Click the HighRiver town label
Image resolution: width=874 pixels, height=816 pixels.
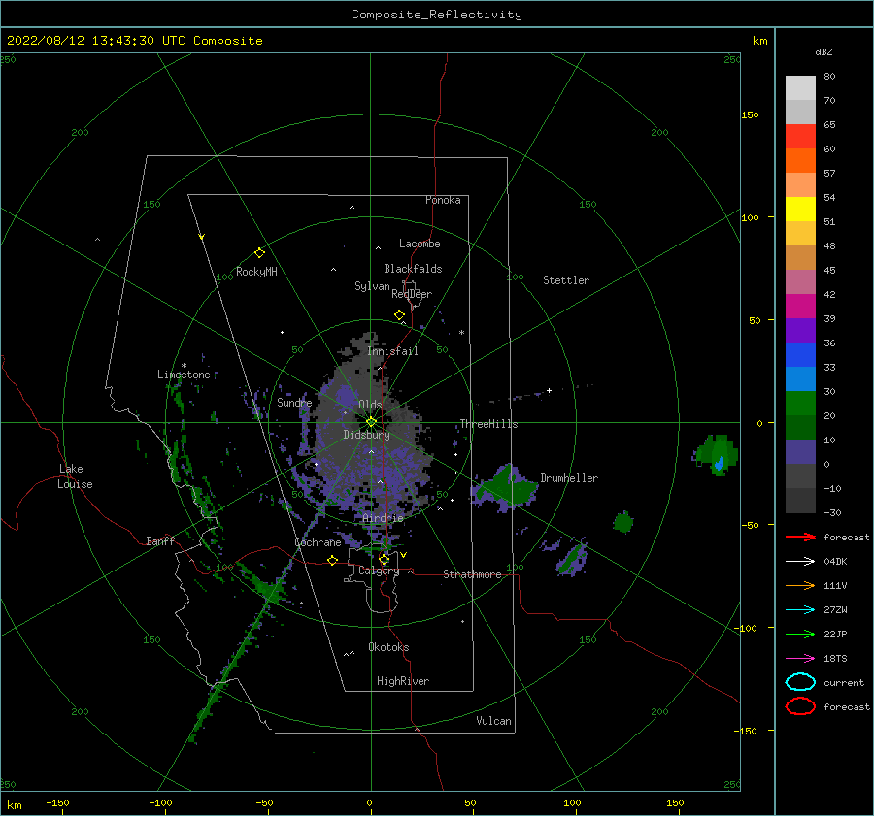pos(403,681)
